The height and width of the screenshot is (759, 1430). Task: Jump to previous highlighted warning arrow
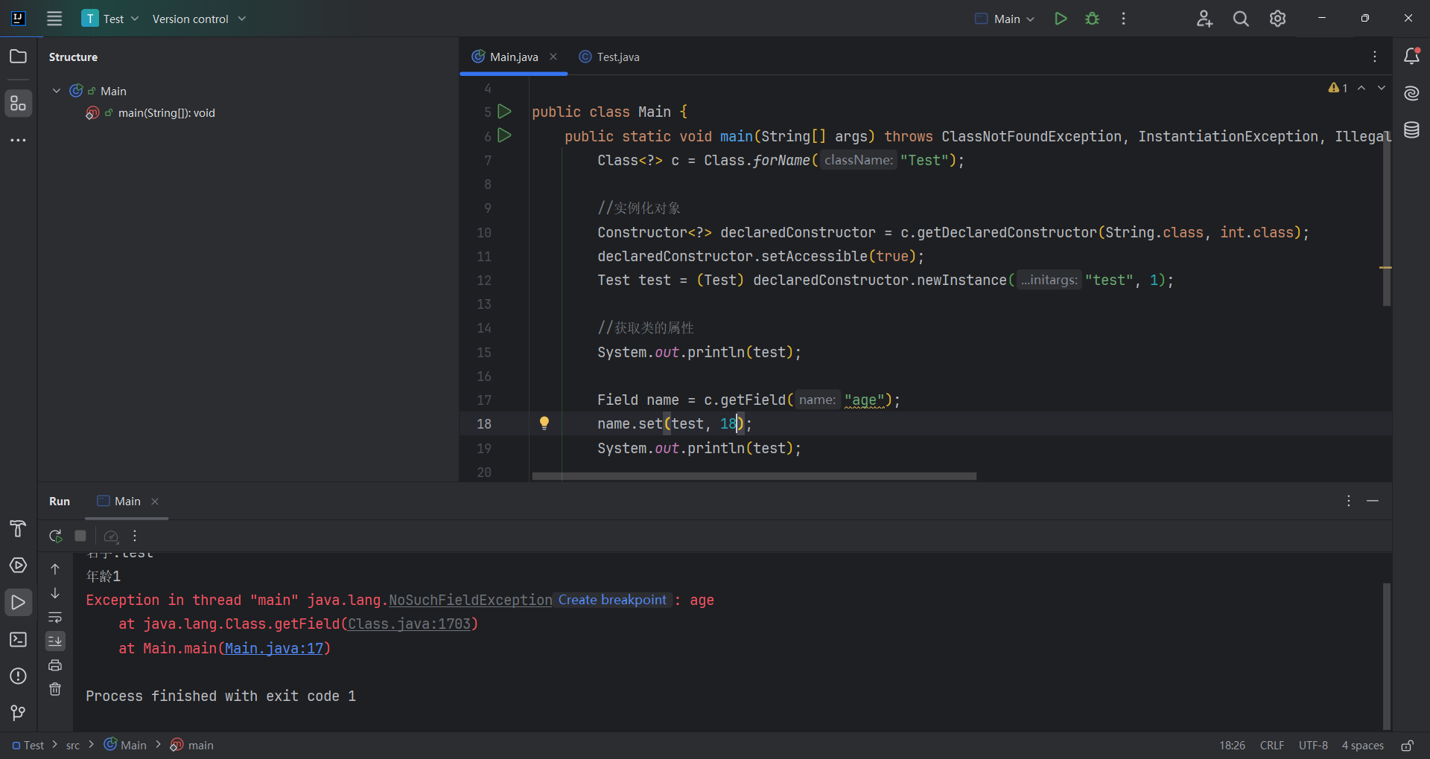point(1361,88)
